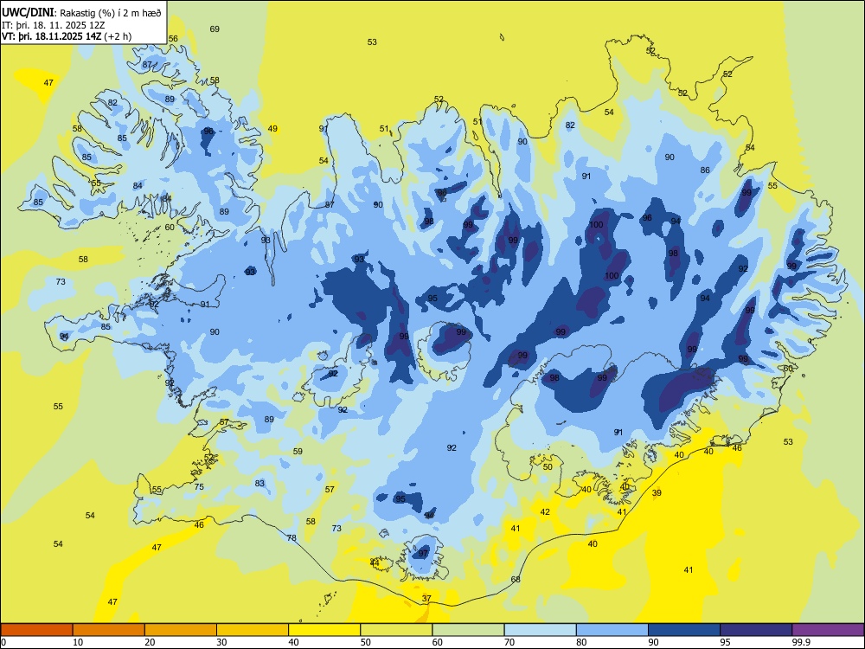The height and width of the screenshot is (649, 865).
Task: Click the 0–10 dark red legend swatch
Action: click(x=36, y=630)
